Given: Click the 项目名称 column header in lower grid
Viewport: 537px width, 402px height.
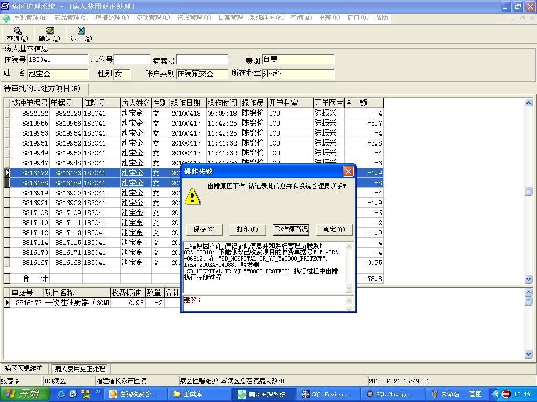Looking at the screenshot, I should coord(77,293).
